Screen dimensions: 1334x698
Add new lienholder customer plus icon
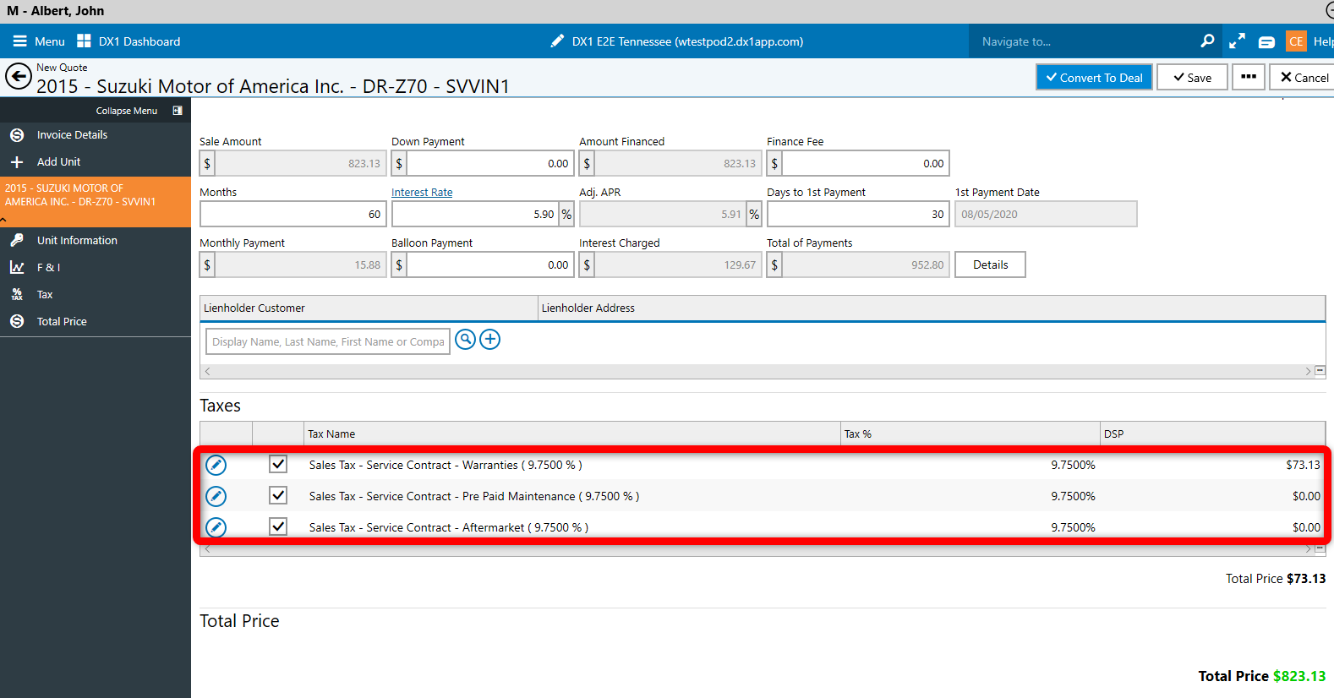[x=490, y=340]
